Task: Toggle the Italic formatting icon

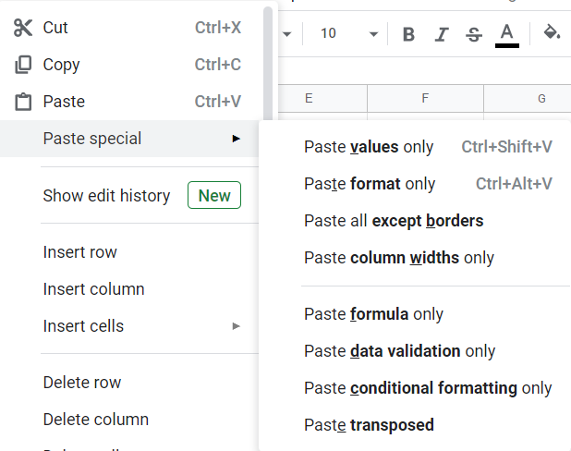Action: (x=442, y=34)
